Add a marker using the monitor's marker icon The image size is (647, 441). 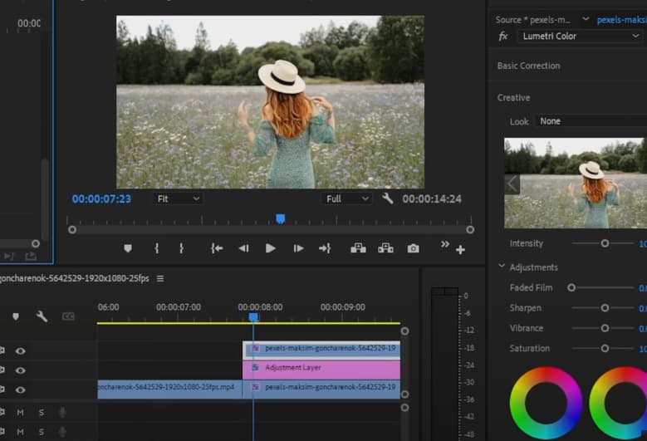pos(128,248)
